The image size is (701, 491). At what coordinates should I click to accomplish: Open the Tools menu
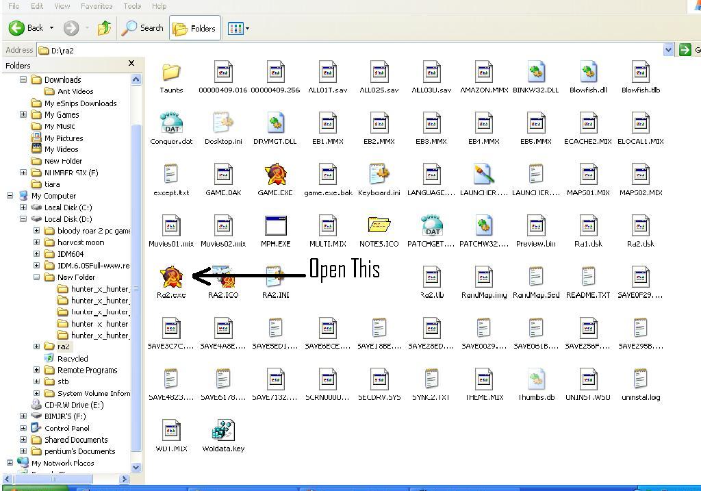click(132, 6)
